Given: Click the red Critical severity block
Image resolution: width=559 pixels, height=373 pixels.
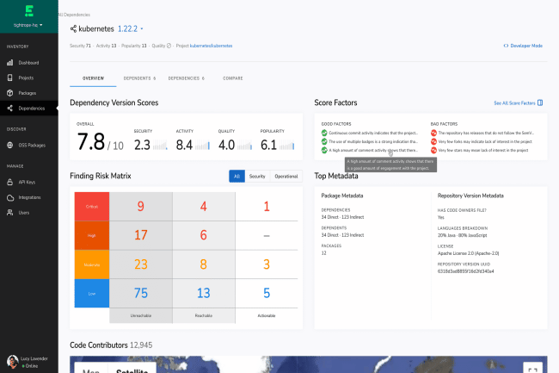Looking at the screenshot, I should click(92, 206).
